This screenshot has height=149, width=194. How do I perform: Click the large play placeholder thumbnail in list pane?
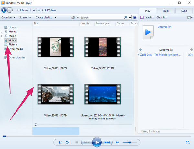tap(148, 32)
